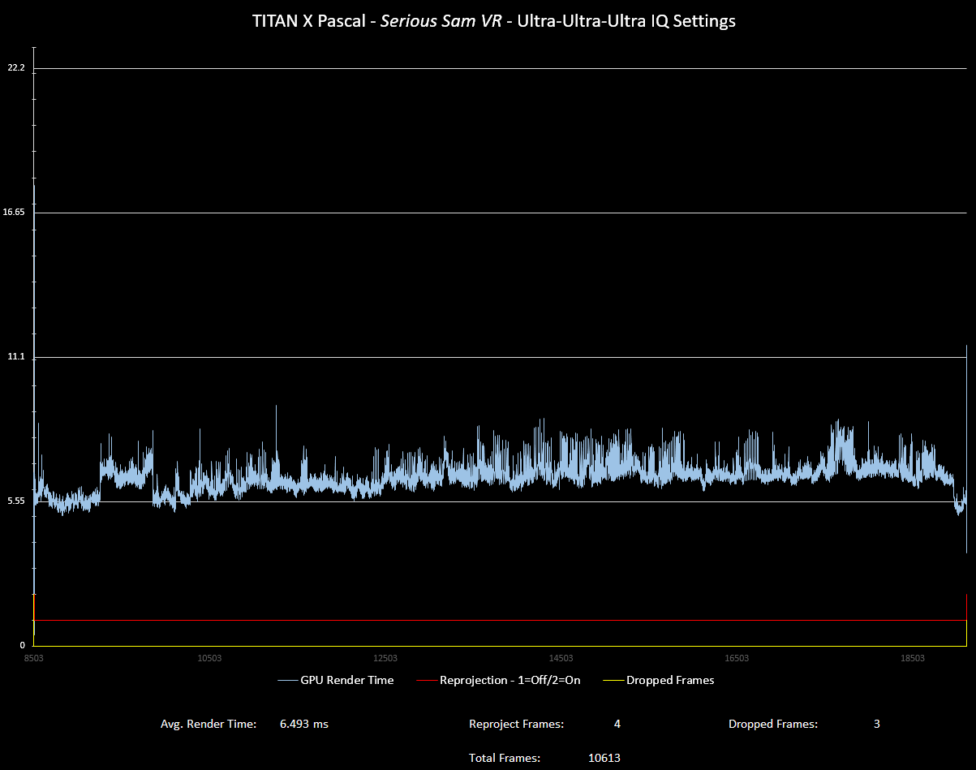
Task: Click the yellow Dropped Frames legend swatch
Action: [614, 680]
